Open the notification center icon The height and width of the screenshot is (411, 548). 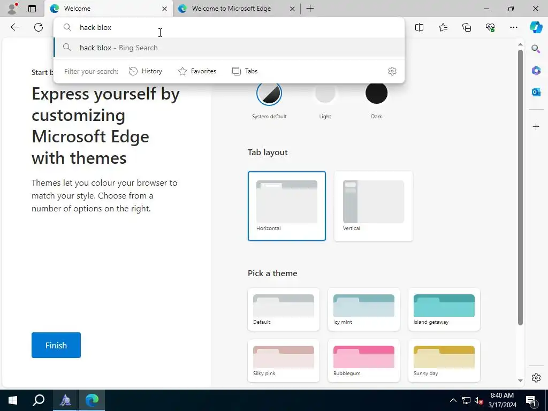coord(531,400)
